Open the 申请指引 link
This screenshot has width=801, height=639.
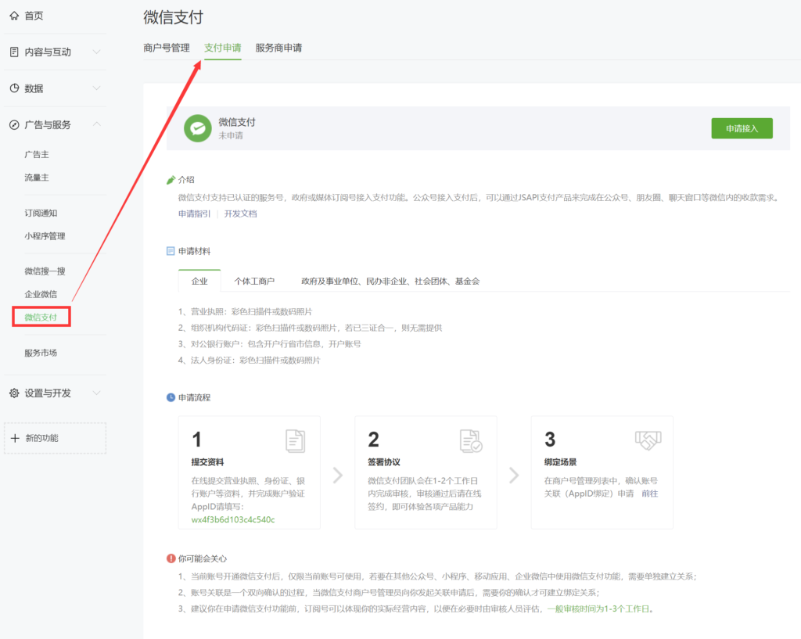click(x=194, y=214)
